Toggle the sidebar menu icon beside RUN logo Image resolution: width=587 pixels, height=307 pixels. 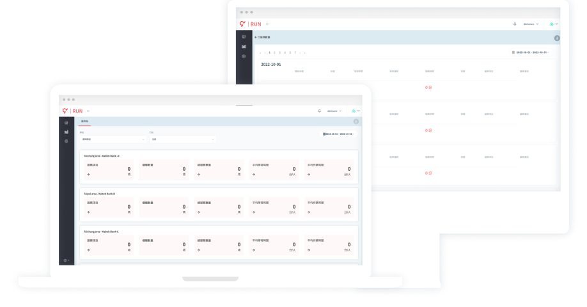(88, 111)
